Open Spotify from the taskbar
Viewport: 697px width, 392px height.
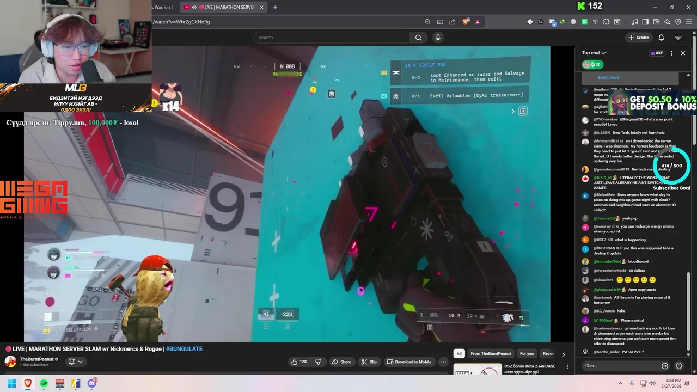pyautogui.click(x=44, y=383)
